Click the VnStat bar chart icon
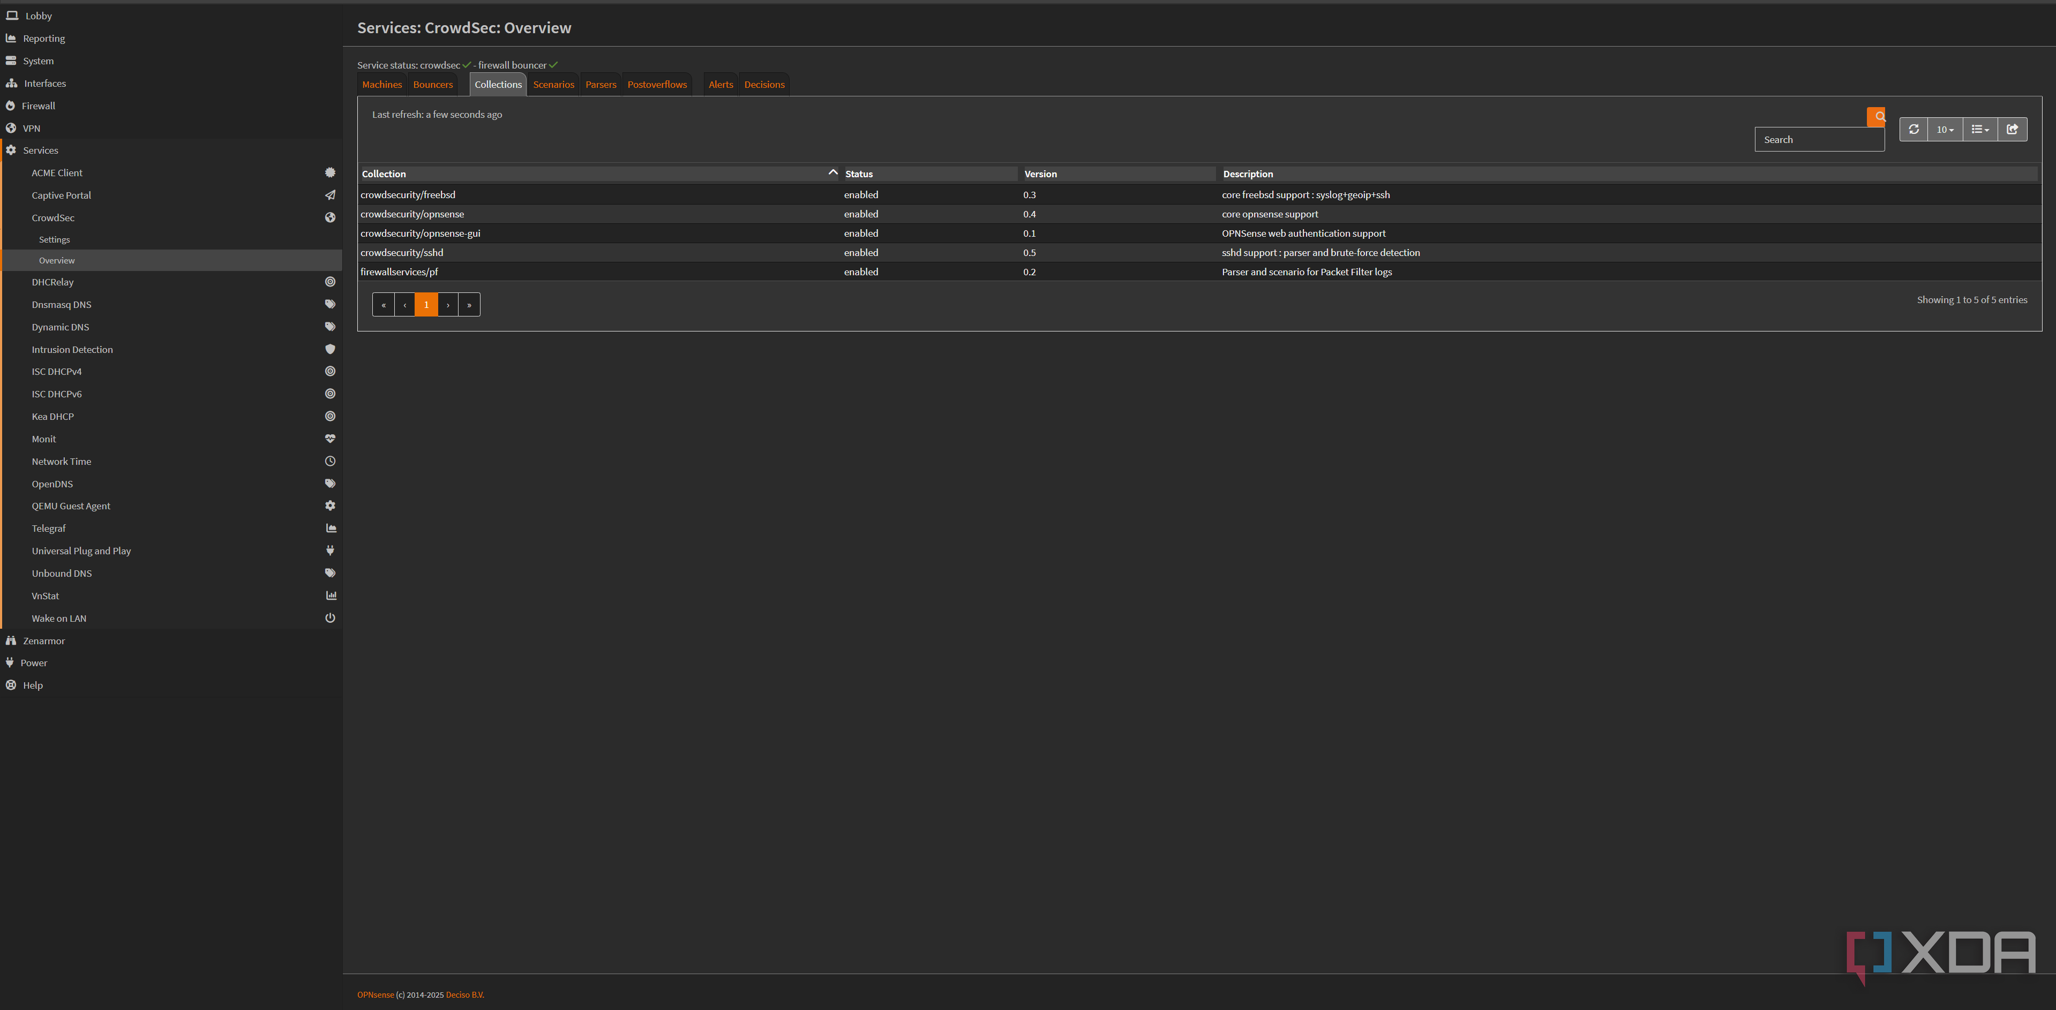 [x=331, y=595]
